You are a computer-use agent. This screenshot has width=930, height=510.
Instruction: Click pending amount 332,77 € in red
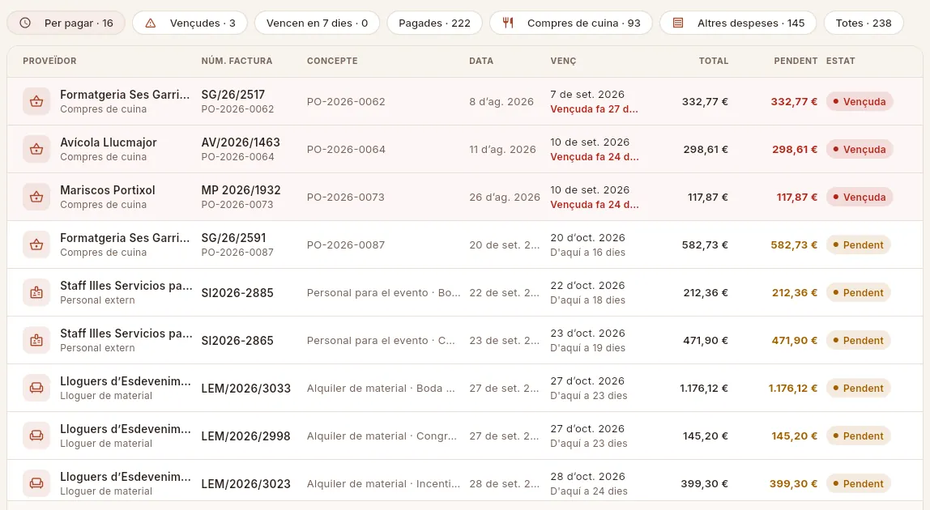click(x=794, y=101)
